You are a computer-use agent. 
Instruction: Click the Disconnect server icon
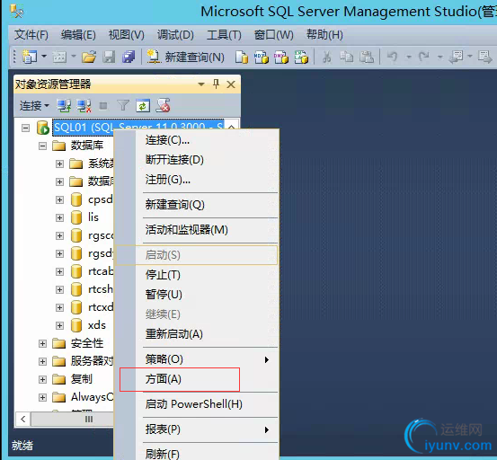[84, 106]
